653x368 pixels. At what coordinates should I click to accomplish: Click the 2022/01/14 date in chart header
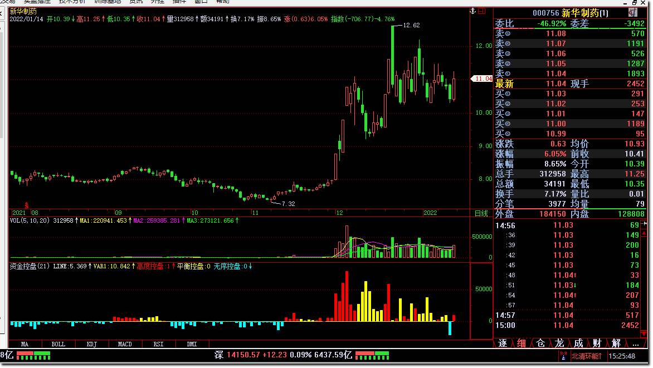27,19
